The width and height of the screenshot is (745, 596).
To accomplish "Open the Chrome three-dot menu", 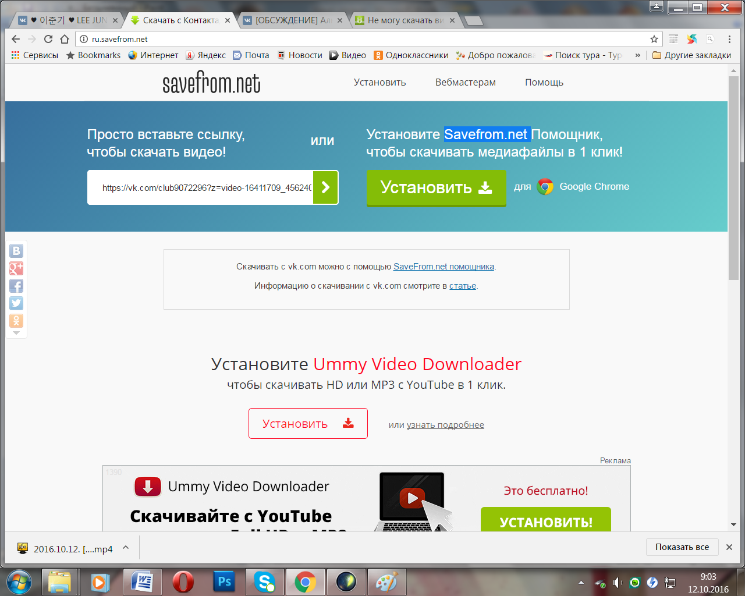I will [729, 39].
